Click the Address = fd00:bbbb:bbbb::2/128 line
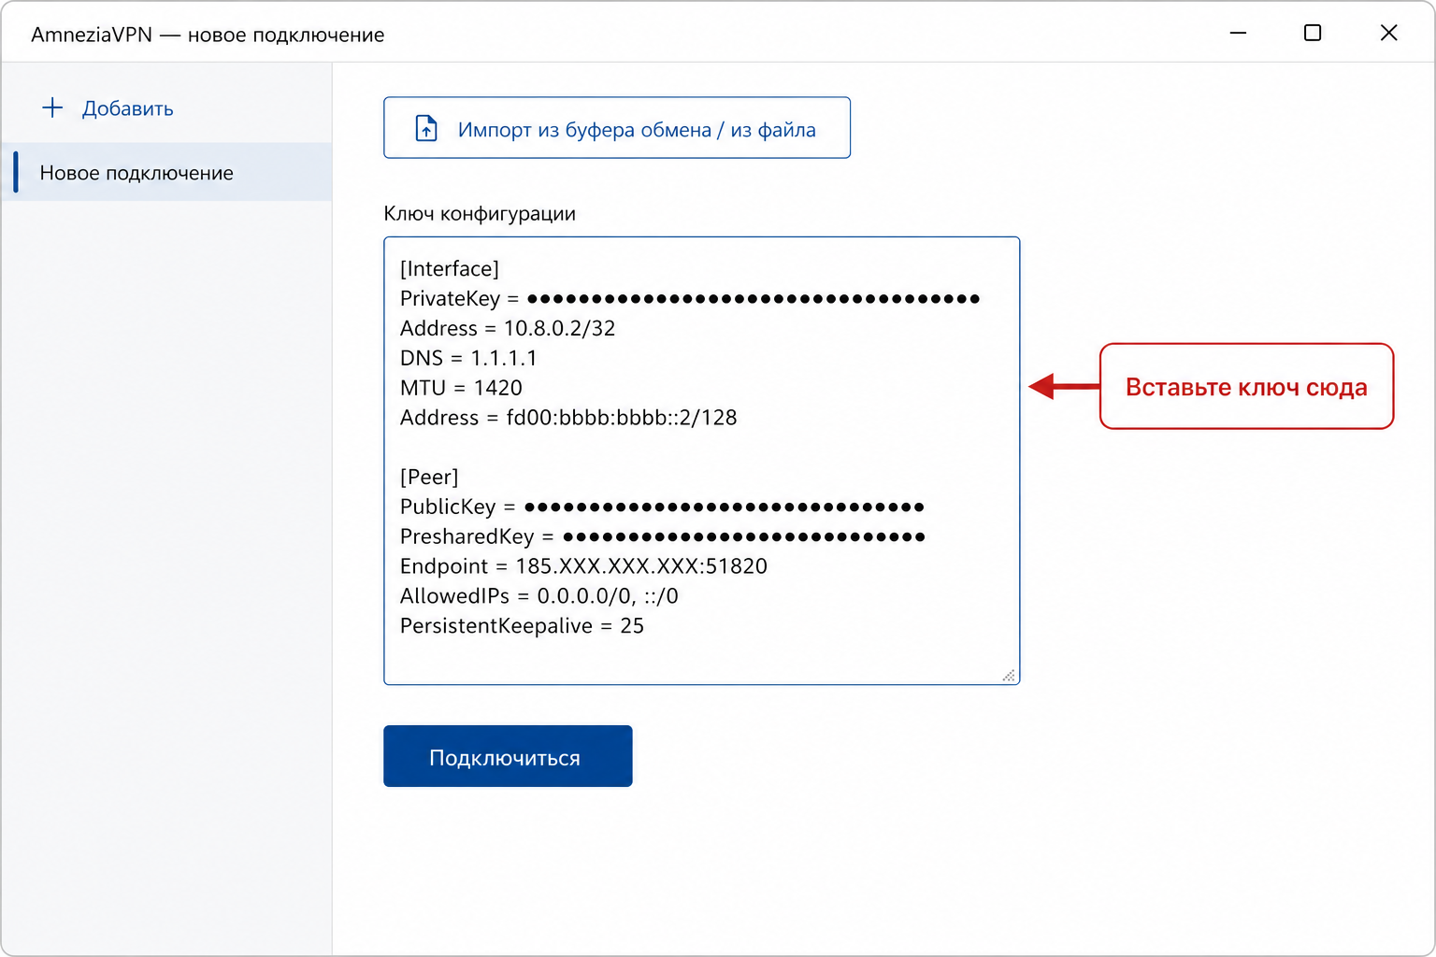Screen dimensions: 1436x957 coord(568,418)
